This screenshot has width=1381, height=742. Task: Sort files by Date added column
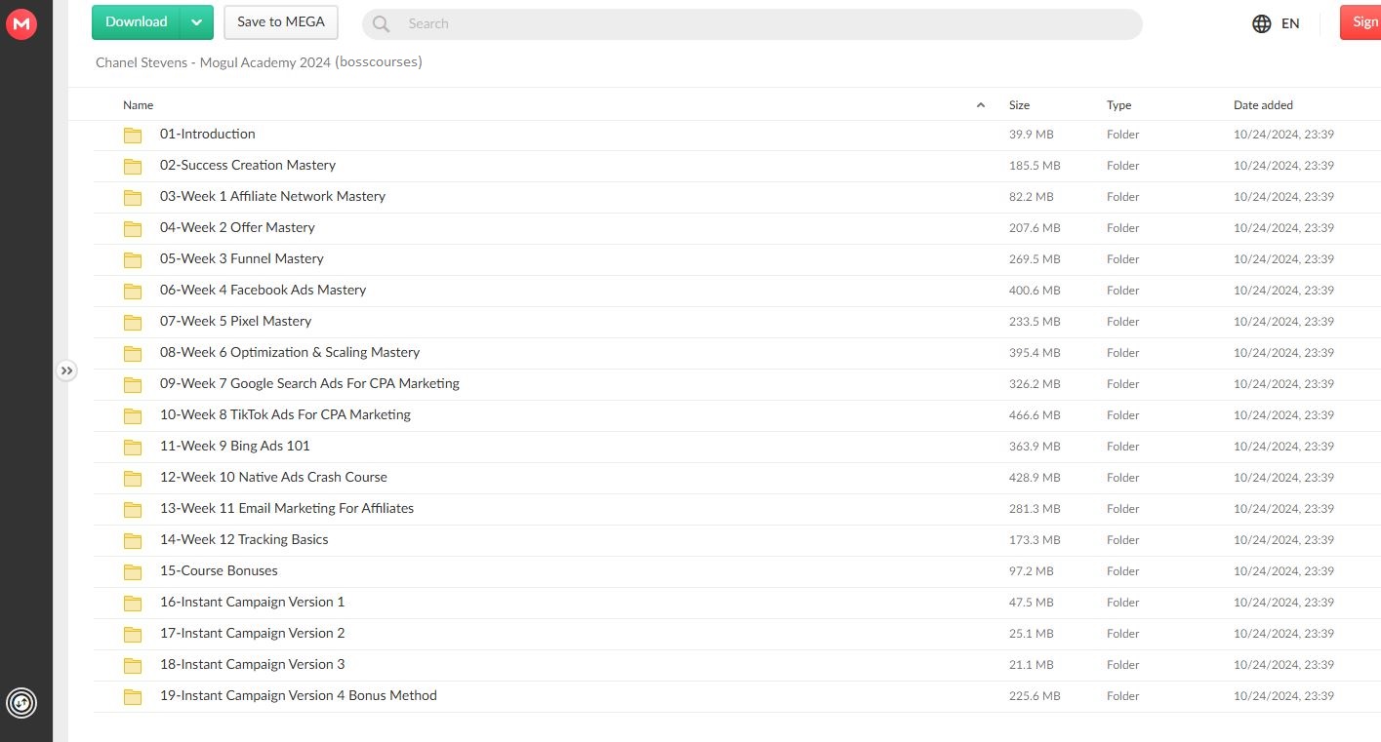1263,105
